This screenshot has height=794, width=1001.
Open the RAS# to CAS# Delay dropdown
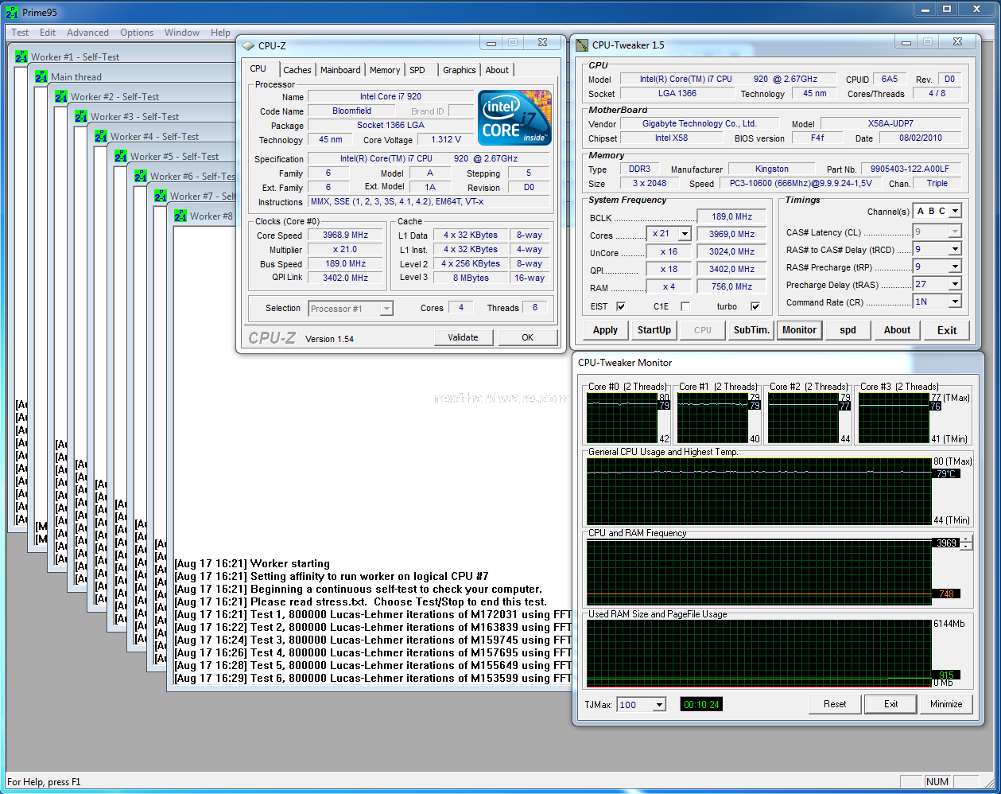[956, 249]
